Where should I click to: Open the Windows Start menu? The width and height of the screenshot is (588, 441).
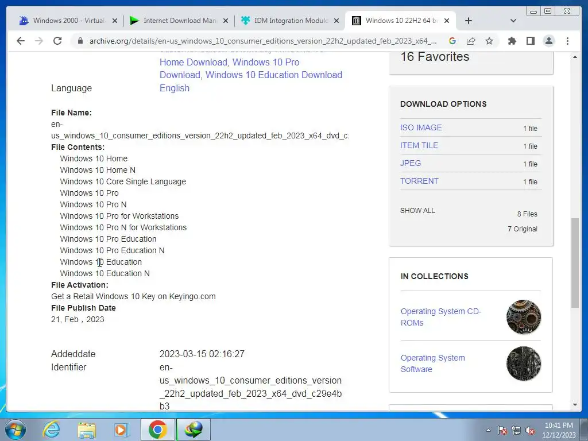pos(15,430)
